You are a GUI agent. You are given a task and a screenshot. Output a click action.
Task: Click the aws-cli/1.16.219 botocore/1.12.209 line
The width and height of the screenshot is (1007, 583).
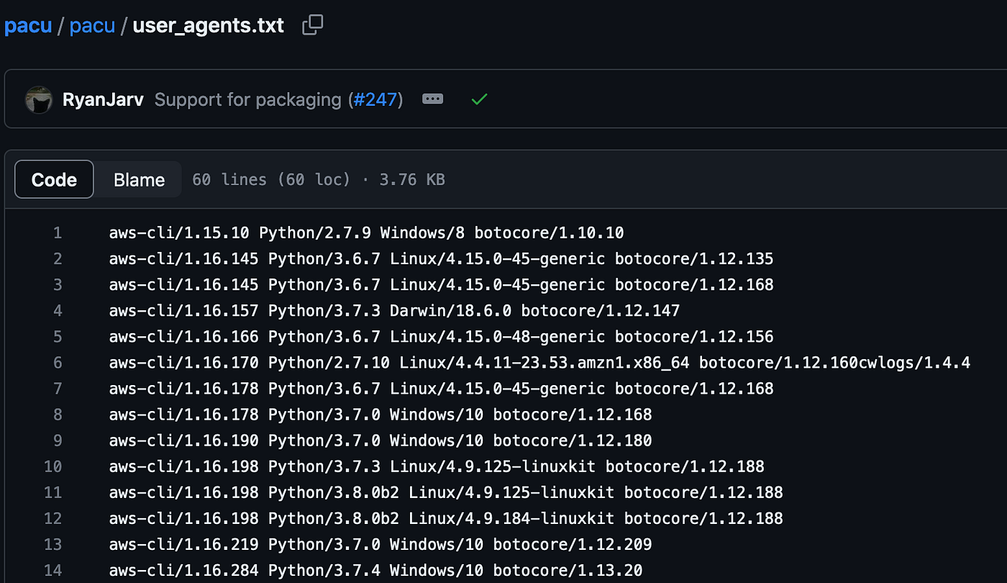click(381, 544)
